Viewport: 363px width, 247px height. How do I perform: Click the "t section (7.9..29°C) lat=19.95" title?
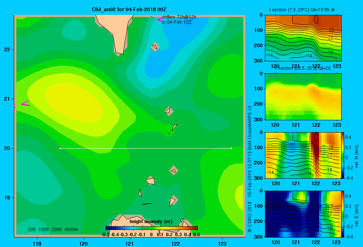pos(302,10)
